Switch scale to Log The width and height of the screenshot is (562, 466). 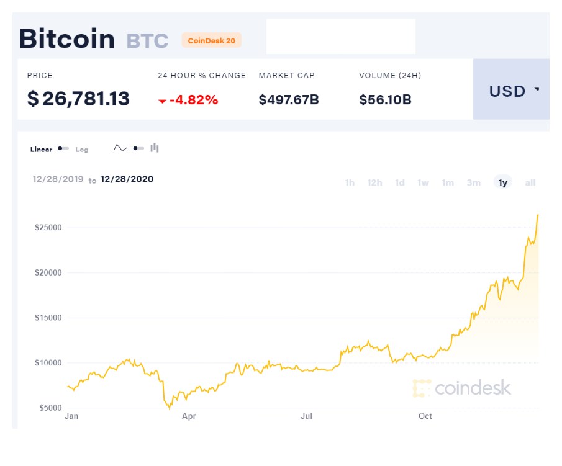[x=81, y=149]
